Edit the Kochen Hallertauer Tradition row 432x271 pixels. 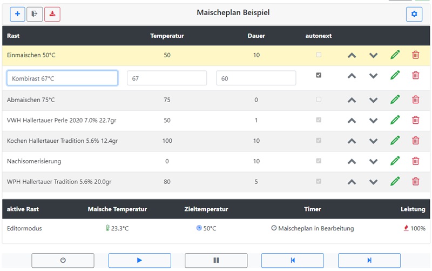(x=395, y=141)
